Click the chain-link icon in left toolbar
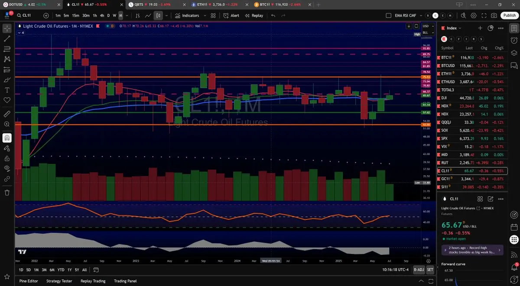This screenshot has height=286, width=520. (7, 179)
